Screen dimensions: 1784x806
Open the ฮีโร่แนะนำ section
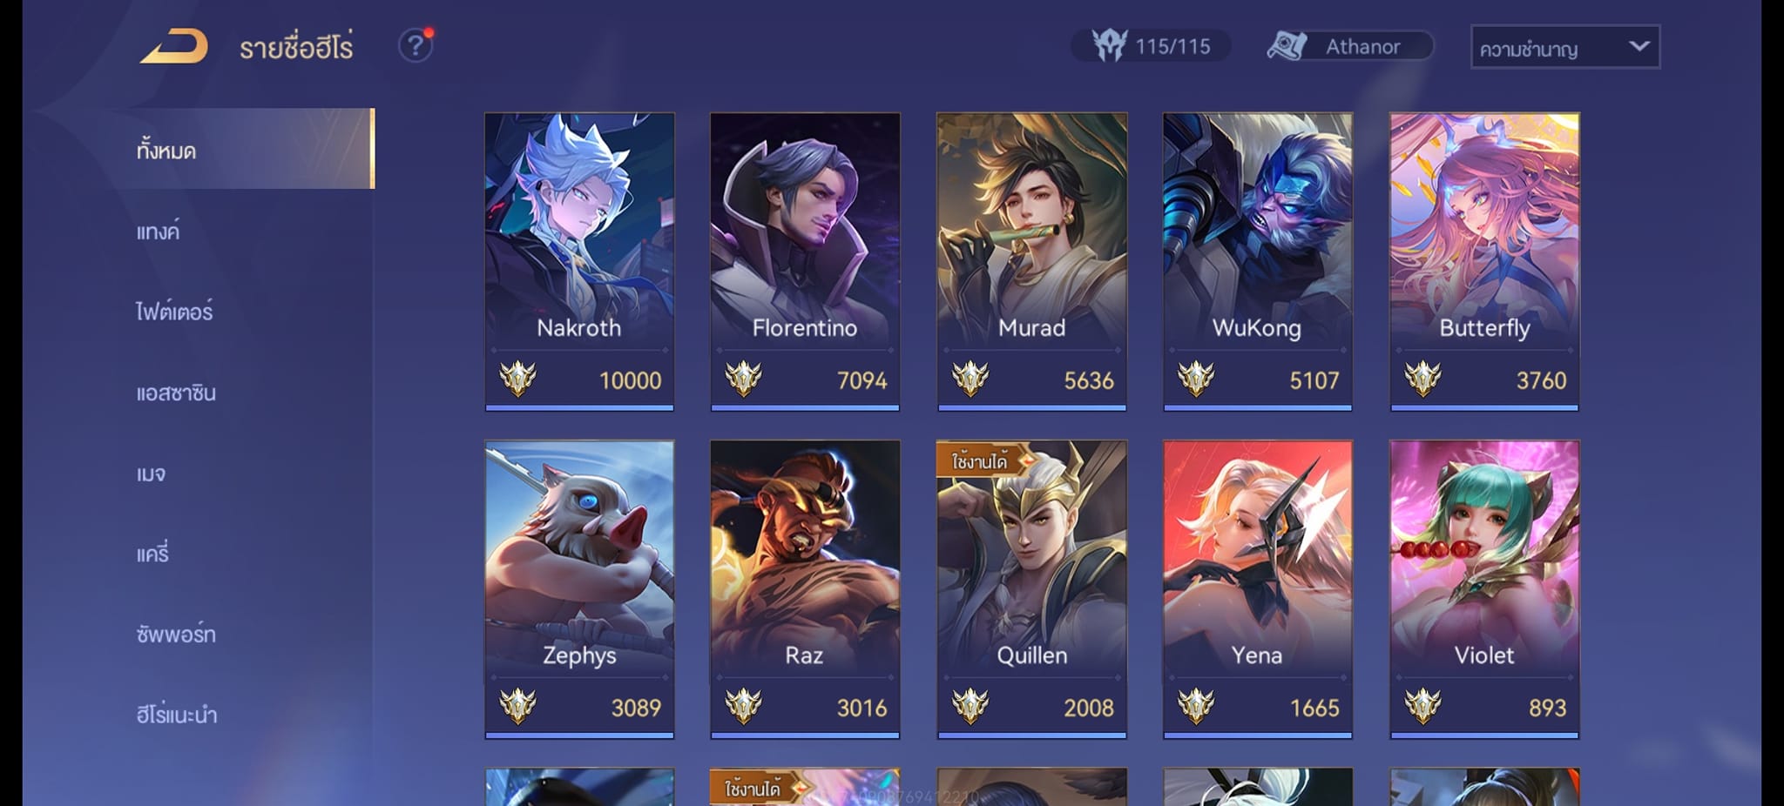(x=177, y=715)
